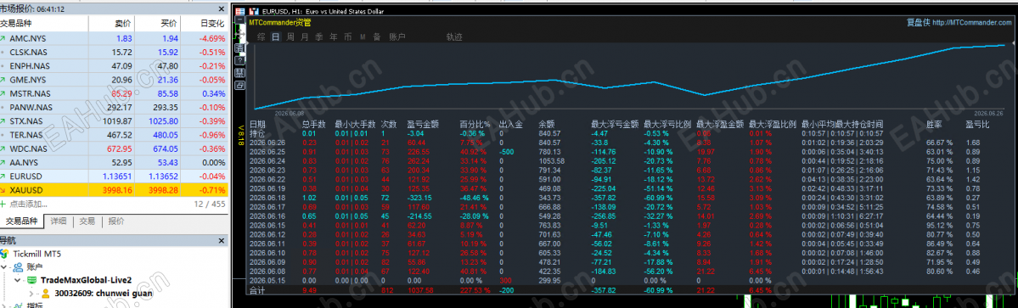Select the MSTR.NAS symbol row
The width and height of the screenshot is (1018, 308).
click(x=114, y=93)
